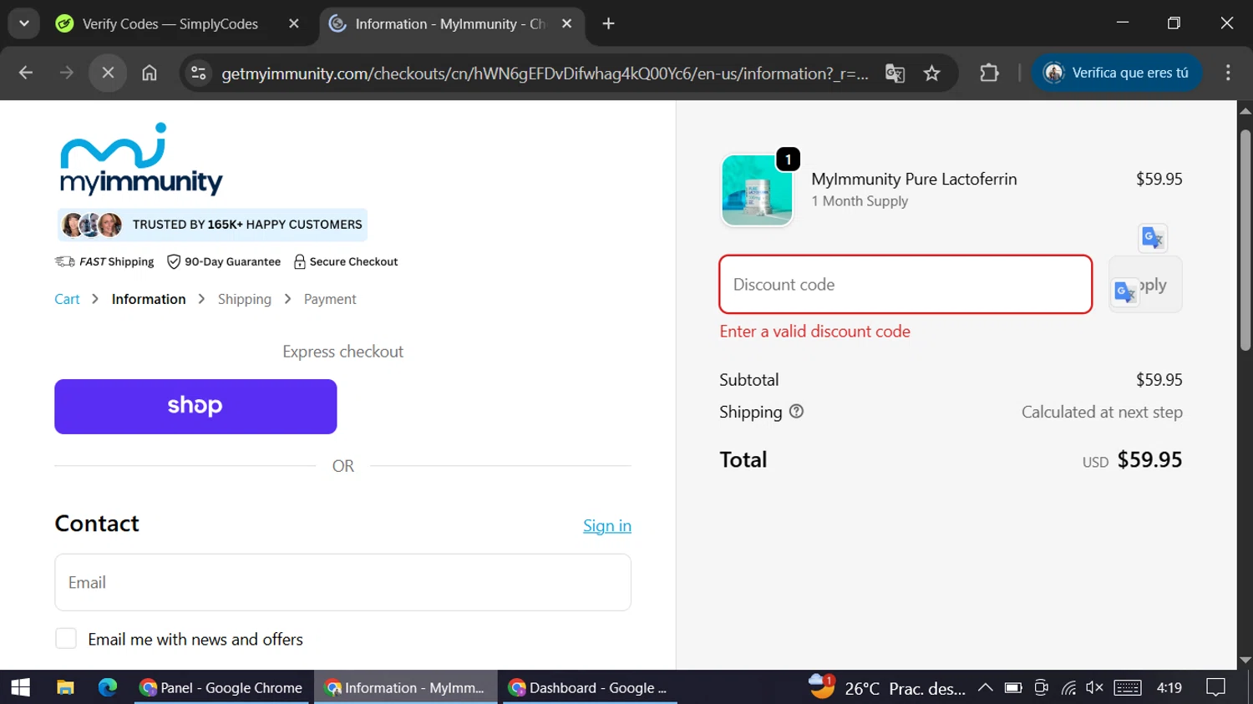1253x704 pixels.
Task: View site information icon in address bar
Action: click(x=199, y=73)
